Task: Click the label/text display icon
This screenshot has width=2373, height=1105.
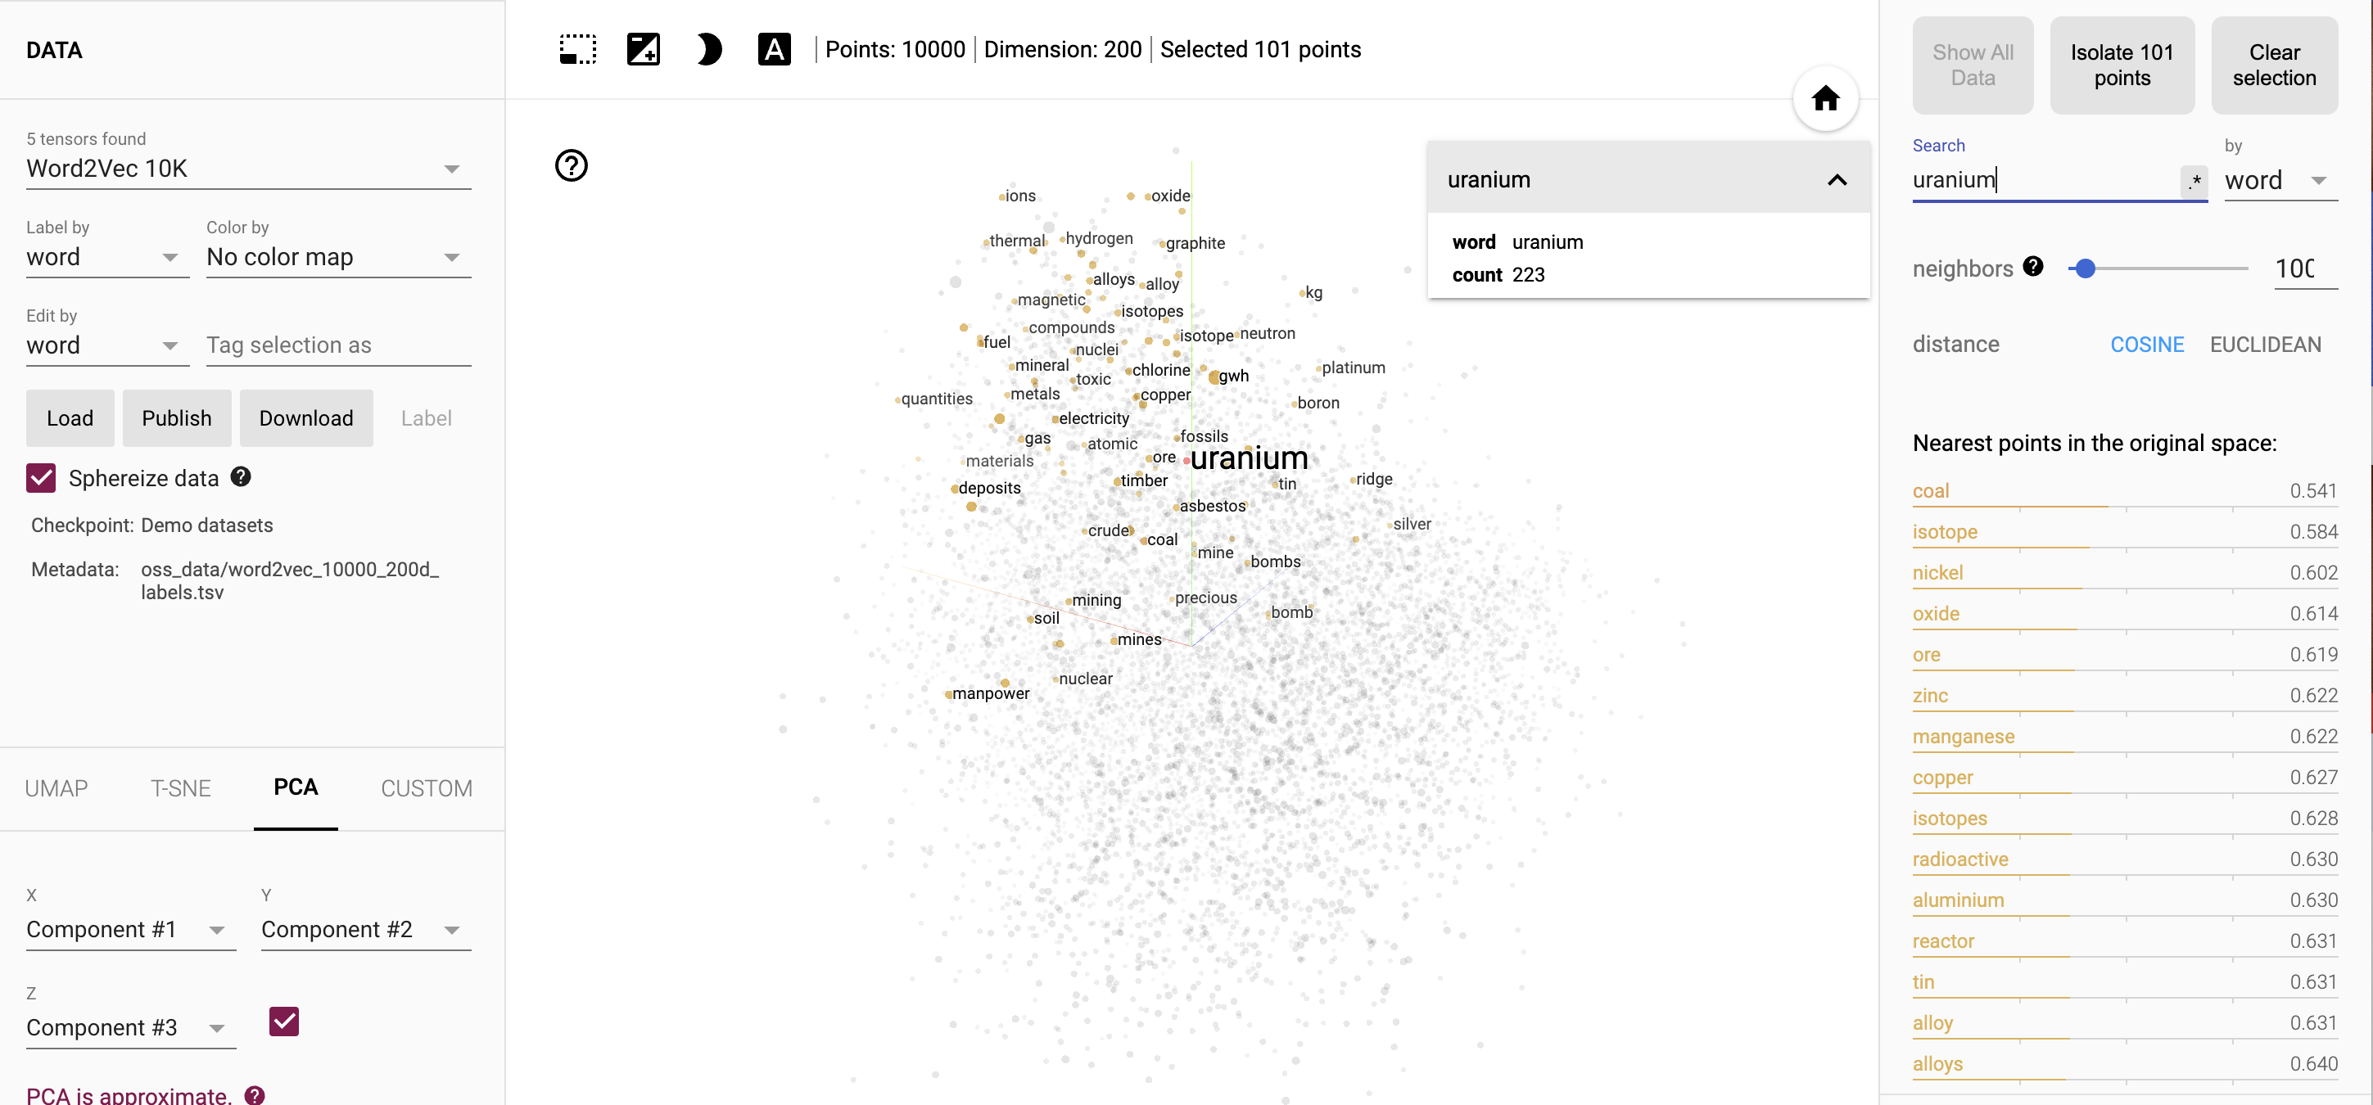Action: point(775,52)
